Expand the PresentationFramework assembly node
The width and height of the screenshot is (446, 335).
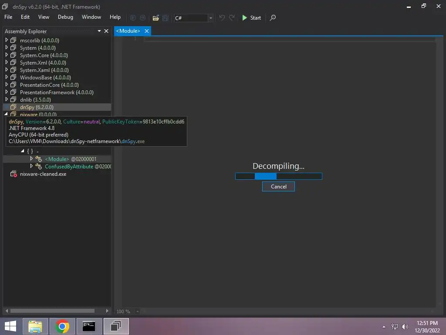[x=7, y=92]
